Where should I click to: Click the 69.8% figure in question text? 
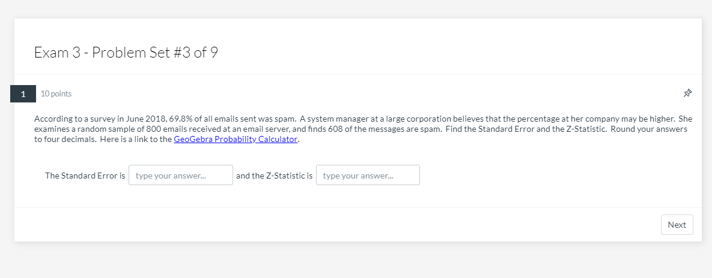(x=178, y=119)
